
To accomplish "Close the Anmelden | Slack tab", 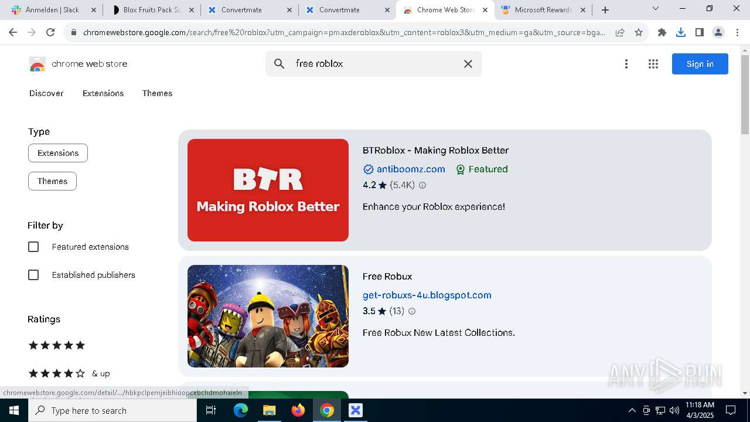I will (x=93, y=10).
